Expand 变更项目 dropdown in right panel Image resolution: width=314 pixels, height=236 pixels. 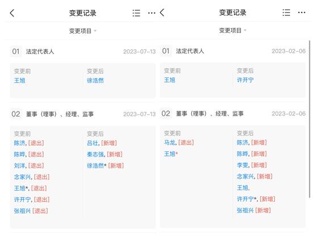[233, 31]
